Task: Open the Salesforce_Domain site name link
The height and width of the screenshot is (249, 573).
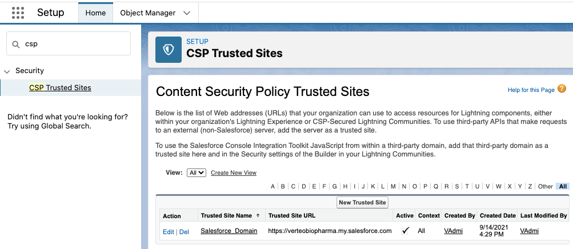Action: [229, 231]
